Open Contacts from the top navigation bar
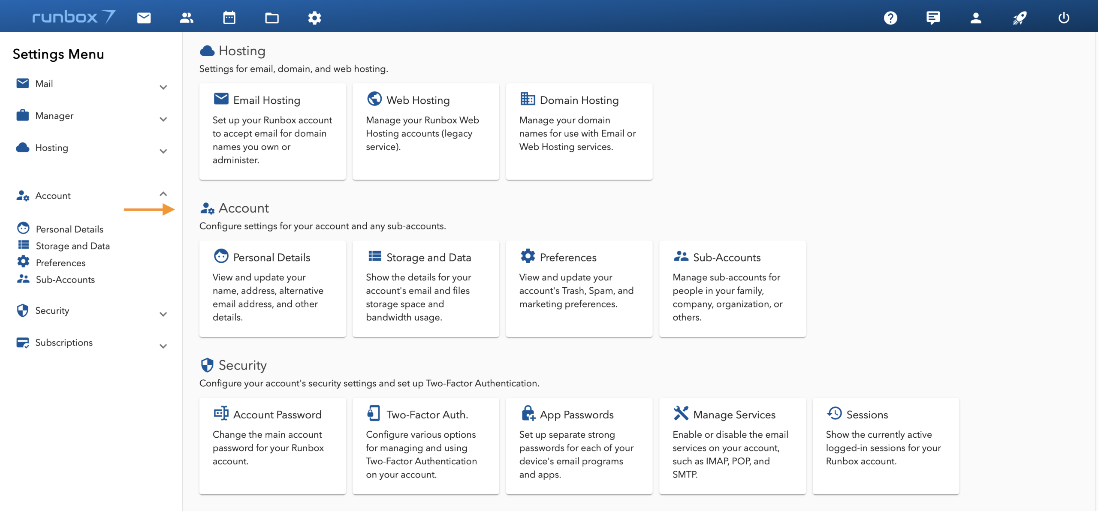The image size is (1098, 511). [x=186, y=18]
